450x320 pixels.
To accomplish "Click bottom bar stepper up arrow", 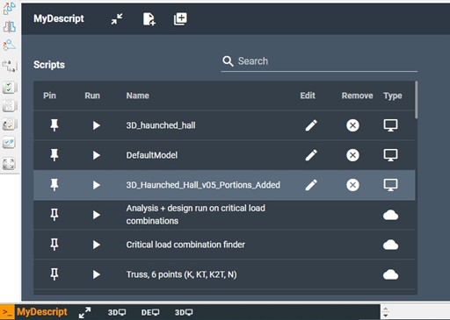I will [x=386, y=309].
